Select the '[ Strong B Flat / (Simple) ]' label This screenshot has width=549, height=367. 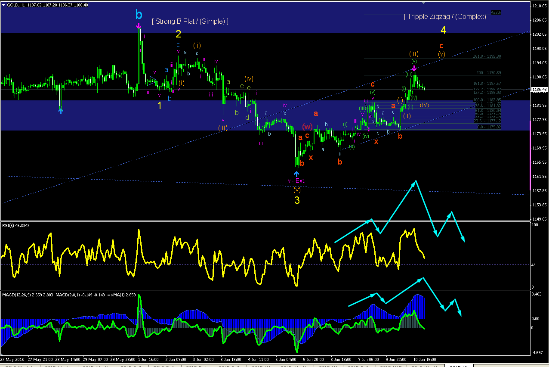[190, 21]
